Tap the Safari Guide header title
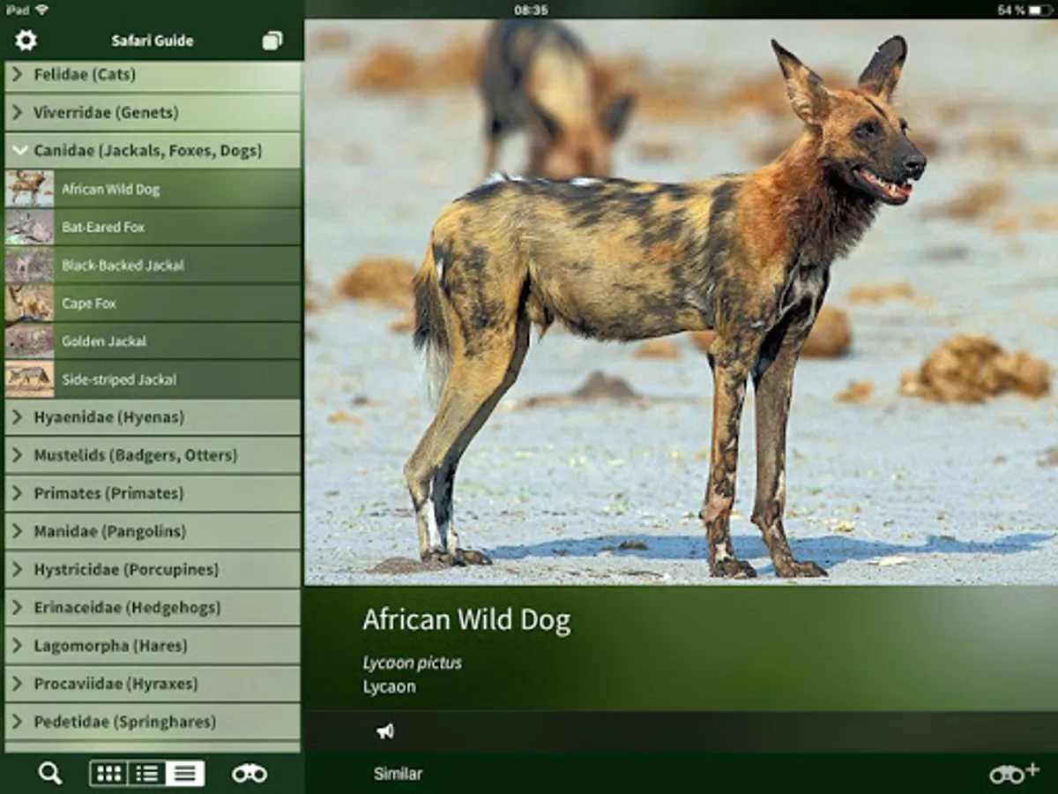Screen dimensions: 1058x794 (x=153, y=41)
